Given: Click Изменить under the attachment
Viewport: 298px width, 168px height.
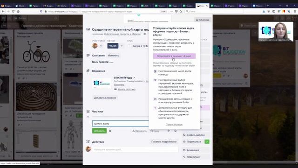Looking at the screenshot, I should click(119, 84).
